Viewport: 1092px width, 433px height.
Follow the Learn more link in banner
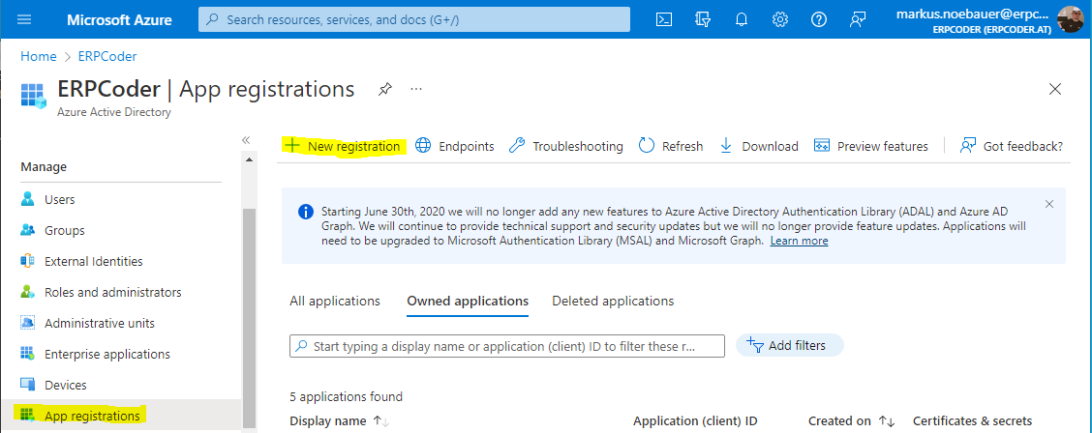pos(799,241)
